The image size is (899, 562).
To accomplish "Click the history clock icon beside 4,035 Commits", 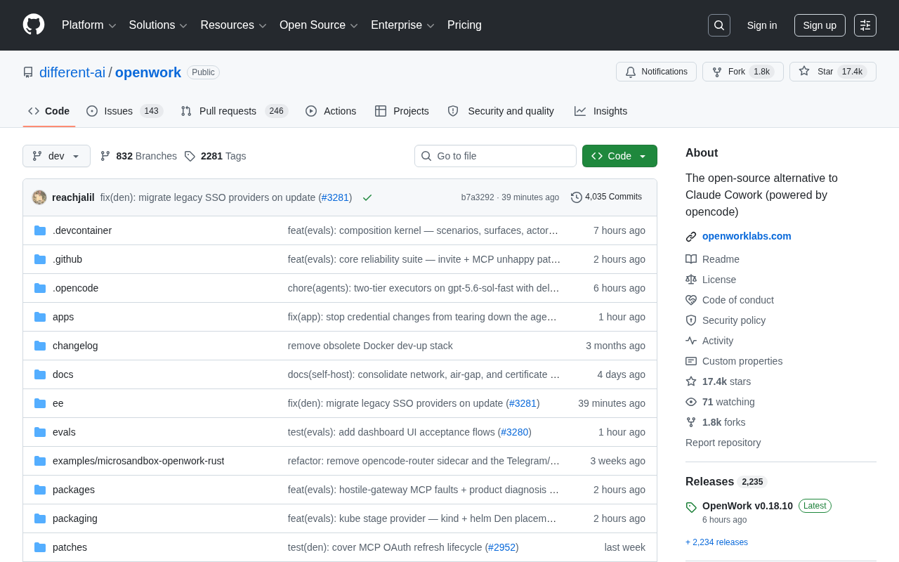I will (577, 197).
